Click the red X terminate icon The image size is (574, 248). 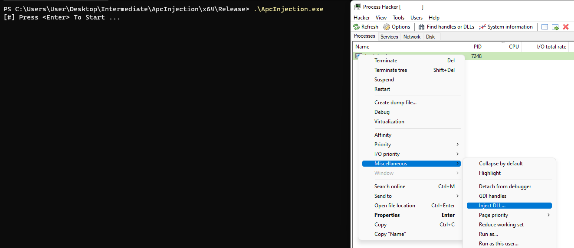[x=566, y=27]
